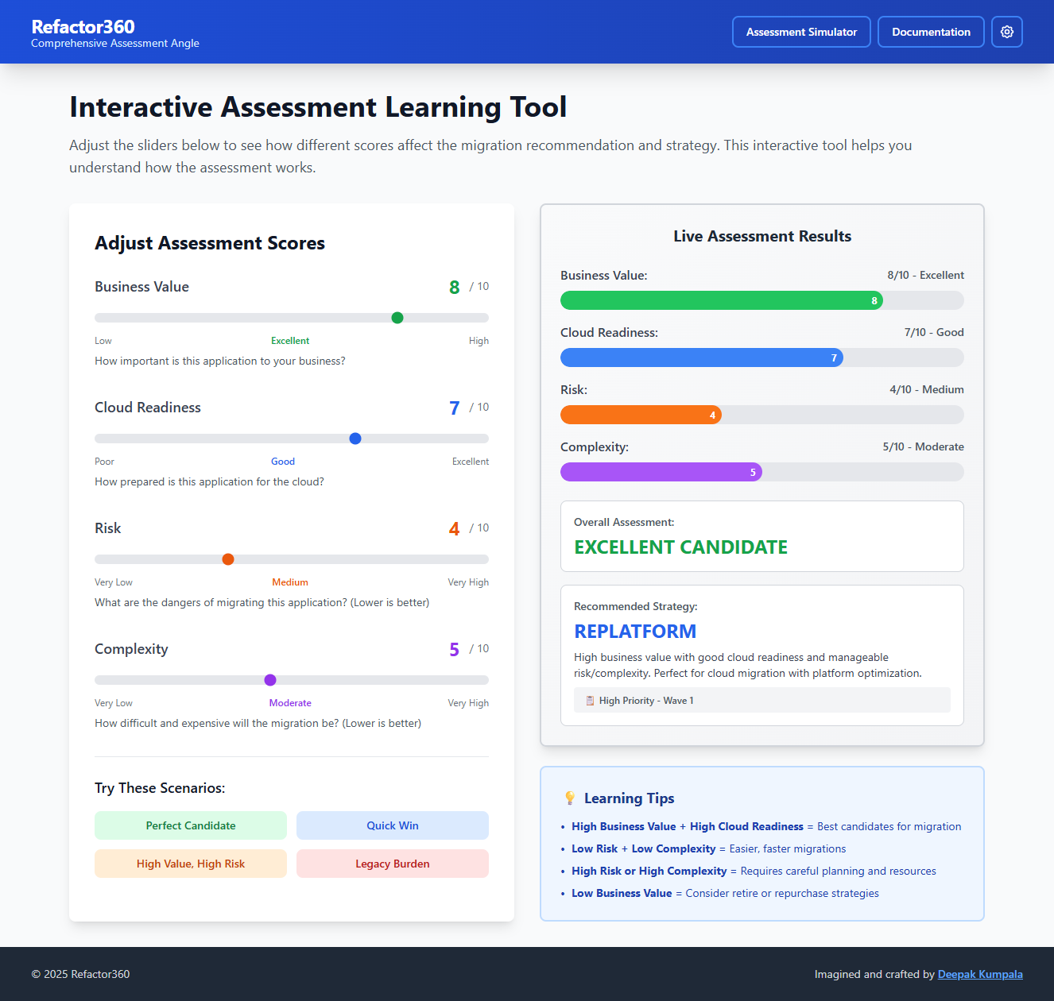
Task: Click the clipboard icon beside High Priority
Action: pyautogui.click(x=590, y=701)
